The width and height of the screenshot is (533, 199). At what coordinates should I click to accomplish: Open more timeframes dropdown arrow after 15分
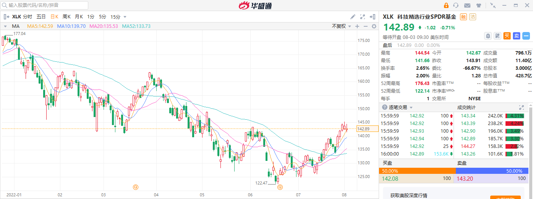click(125, 17)
